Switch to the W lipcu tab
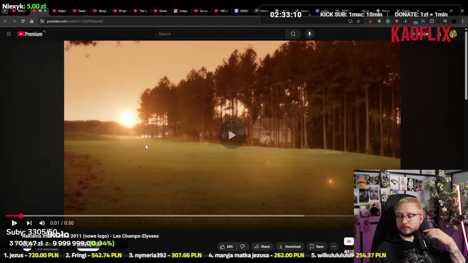The width and height of the screenshot is (468, 263). (x=120, y=11)
